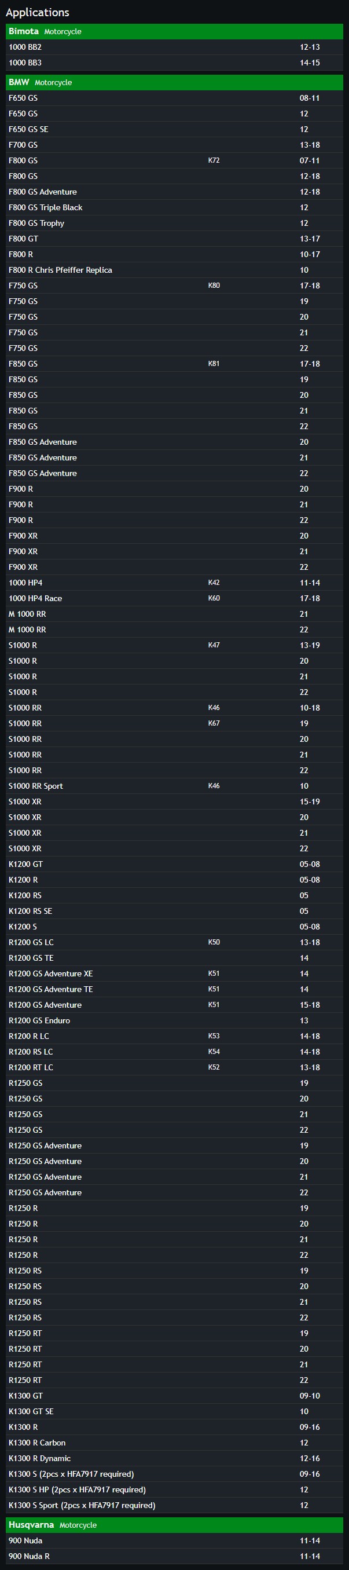349x1570 pixels.
Task: Click the K67 S1000 RR row
Action: pyautogui.click(x=174, y=723)
